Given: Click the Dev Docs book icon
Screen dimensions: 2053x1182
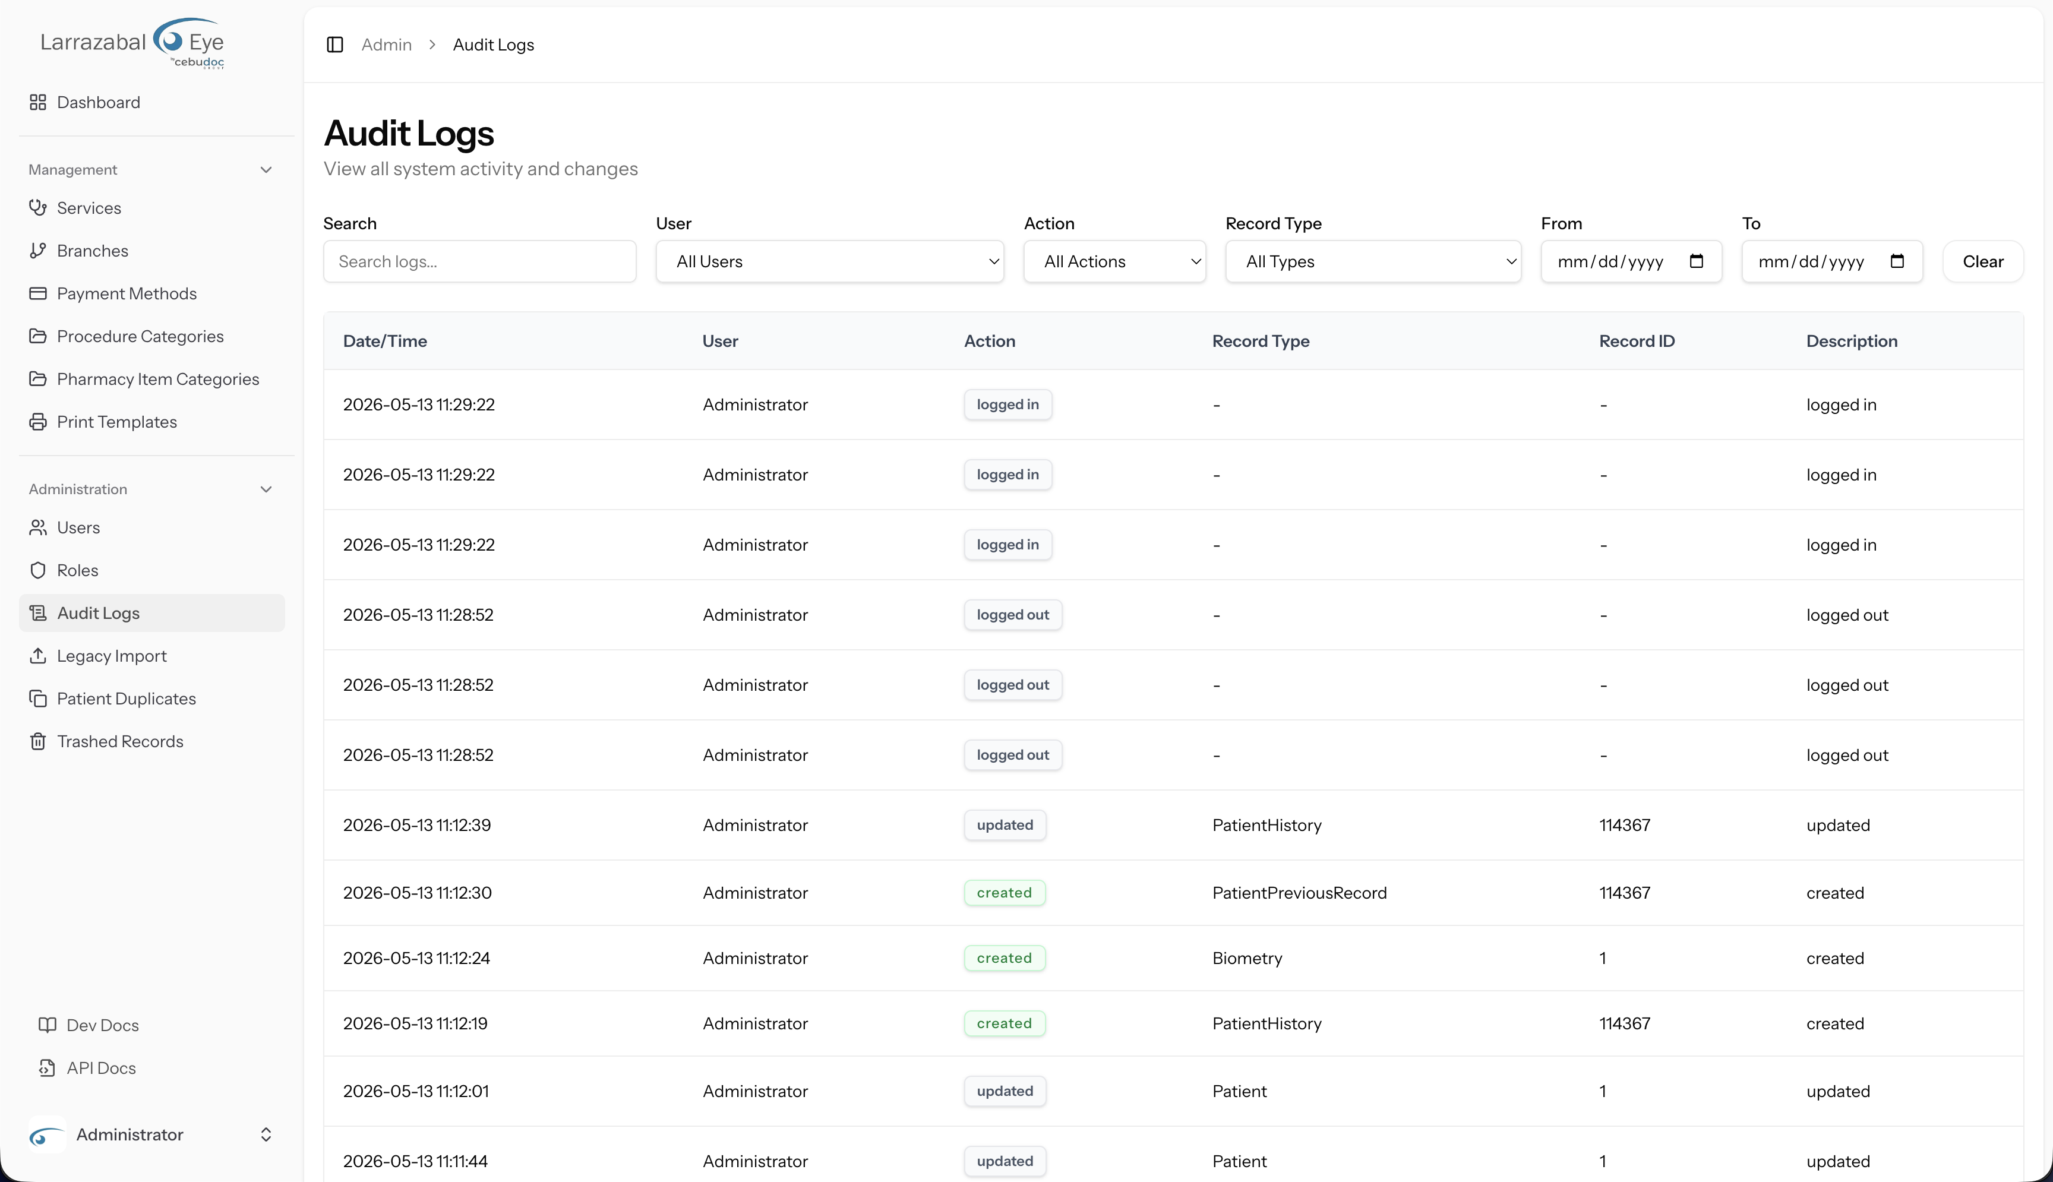Looking at the screenshot, I should (47, 1025).
